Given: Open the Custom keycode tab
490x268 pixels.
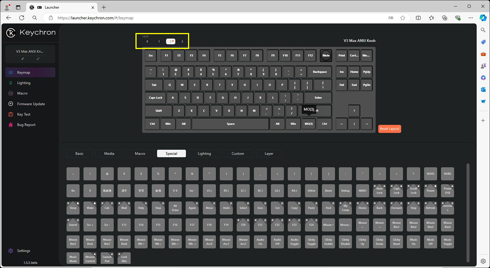Looking at the screenshot, I should click(x=238, y=153).
